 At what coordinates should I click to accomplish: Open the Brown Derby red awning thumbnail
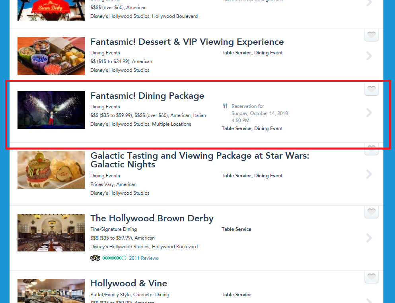(x=51, y=10)
